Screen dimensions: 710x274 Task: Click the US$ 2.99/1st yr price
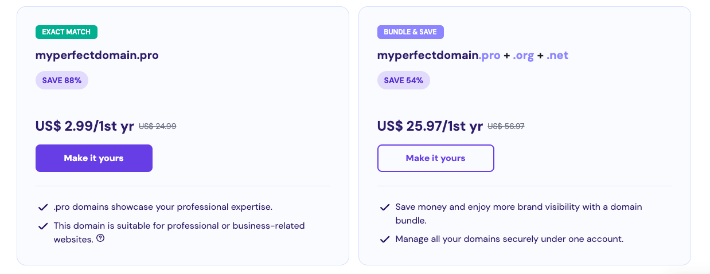pyautogui.click(x=84, y=126)
